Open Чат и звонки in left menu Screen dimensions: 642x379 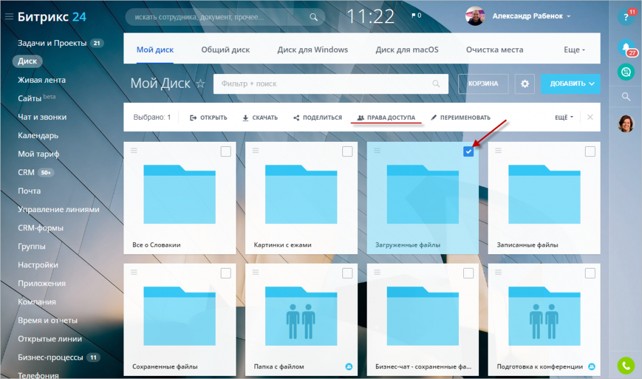pyautogui.click(x=42, y=117)
